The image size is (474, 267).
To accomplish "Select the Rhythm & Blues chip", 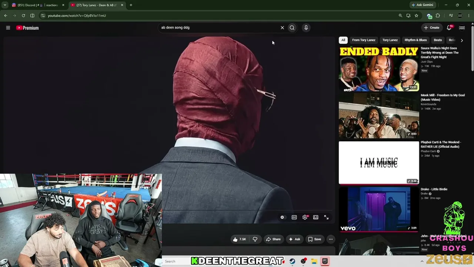I will pyautogui.click(x=415, y=40).
